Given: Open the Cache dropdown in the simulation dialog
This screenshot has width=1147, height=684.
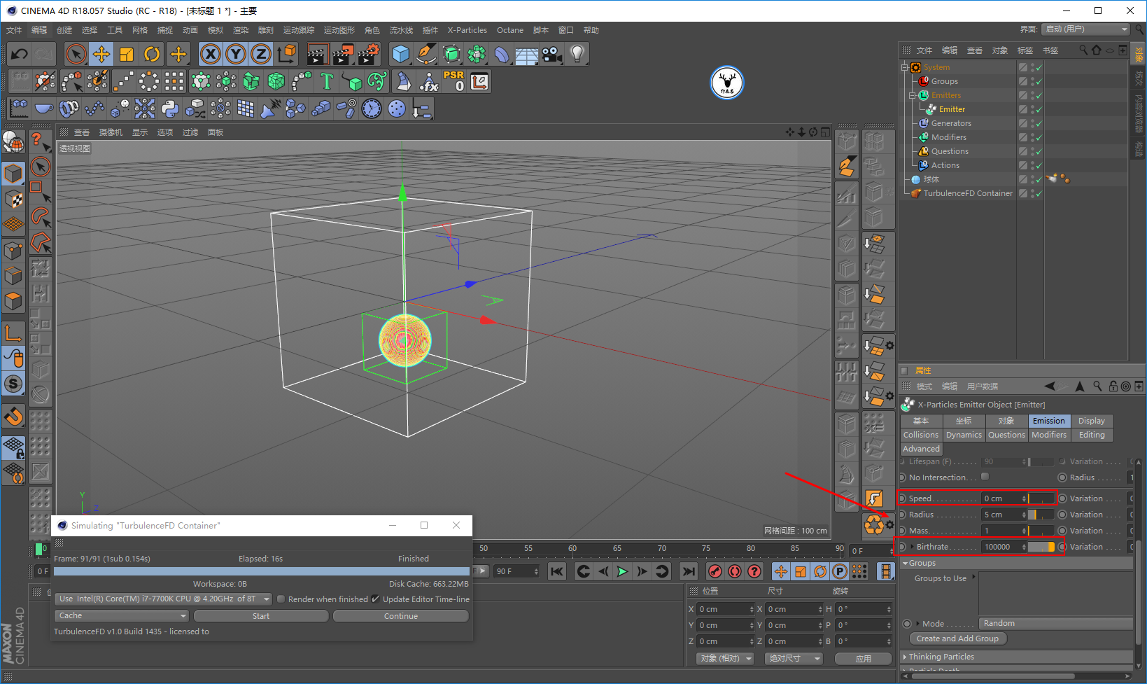Looking at the screenshot, I should coord(122,616).
